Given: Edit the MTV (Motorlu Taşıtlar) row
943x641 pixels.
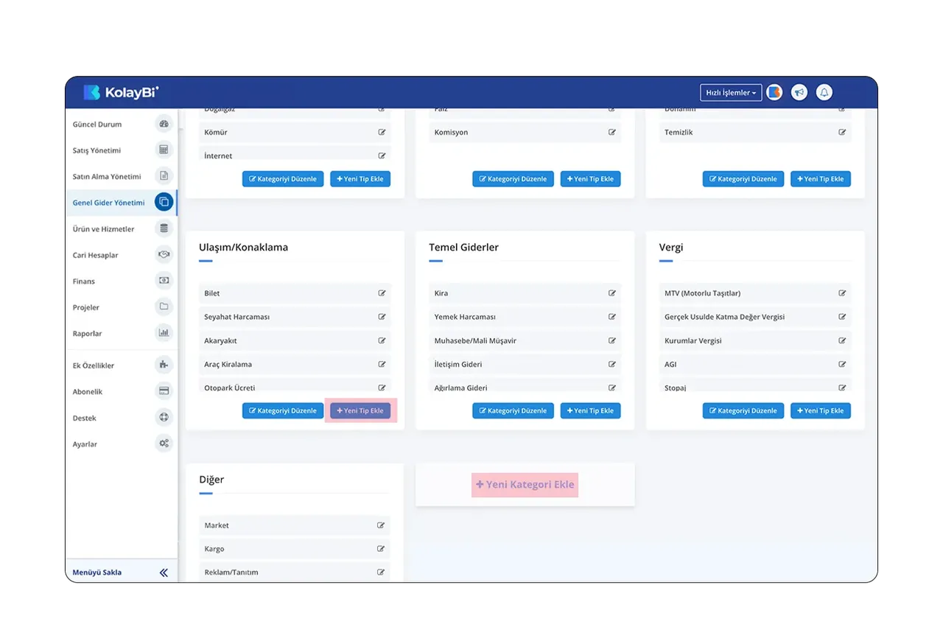Looking at the screenshot, I should point(842,293).
